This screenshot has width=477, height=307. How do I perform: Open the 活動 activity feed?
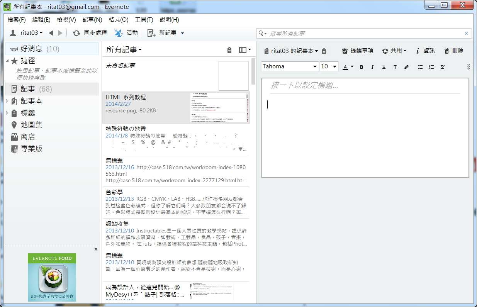[126, 33]
